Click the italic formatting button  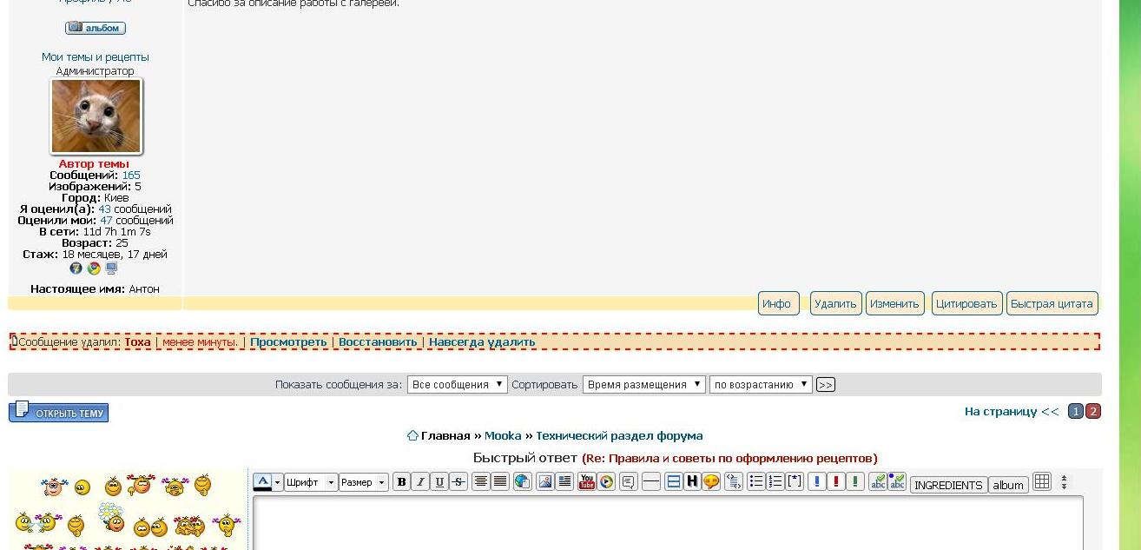(420, 482)
